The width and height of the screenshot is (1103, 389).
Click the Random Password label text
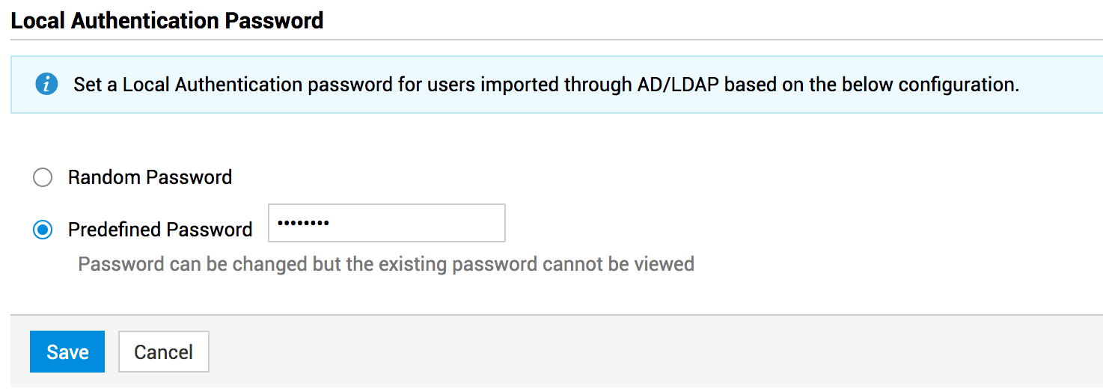click(x=150, y=177)
